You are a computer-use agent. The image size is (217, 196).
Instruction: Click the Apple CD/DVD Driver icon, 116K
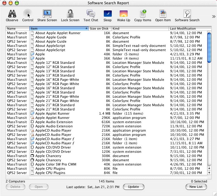[x=32, y=147]
